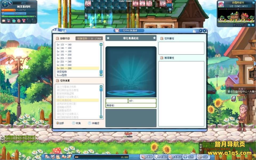
Task: Open the 即時通訊 messenger
Action: pos(161,157)
